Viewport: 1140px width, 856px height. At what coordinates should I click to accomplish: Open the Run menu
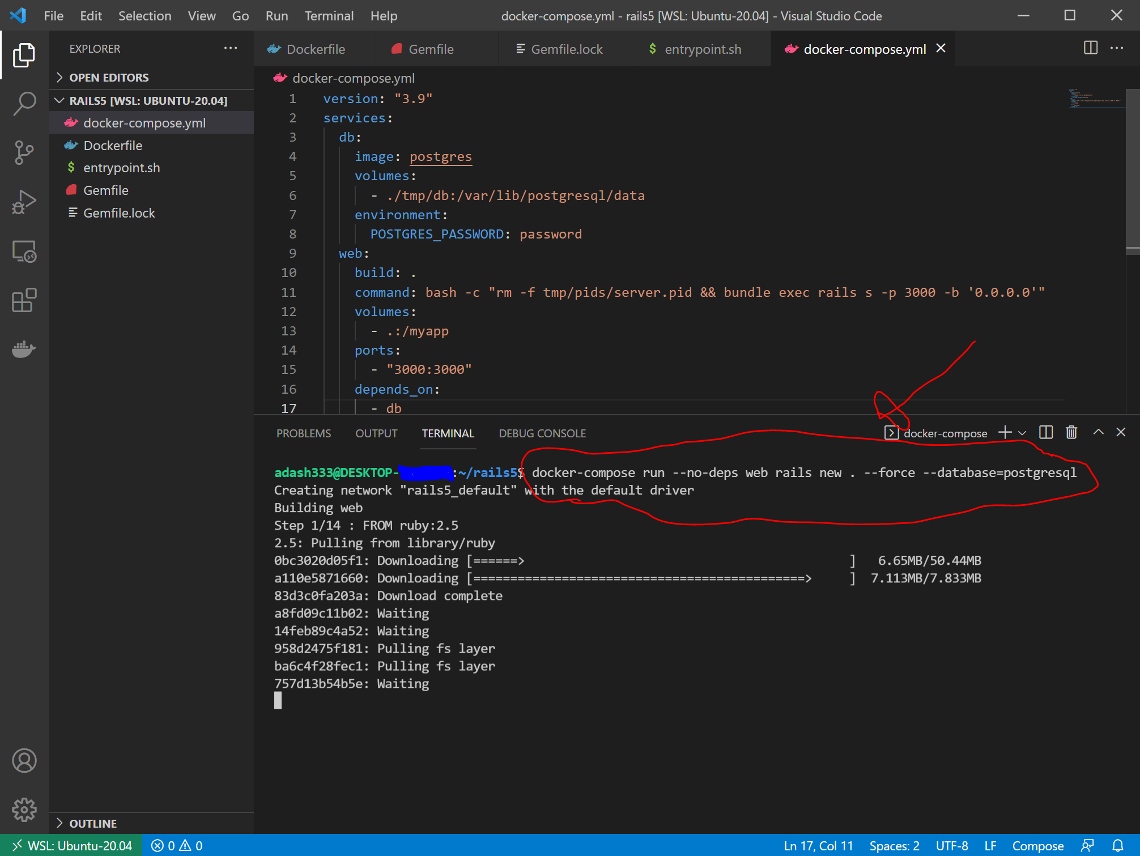coord(277,16)
